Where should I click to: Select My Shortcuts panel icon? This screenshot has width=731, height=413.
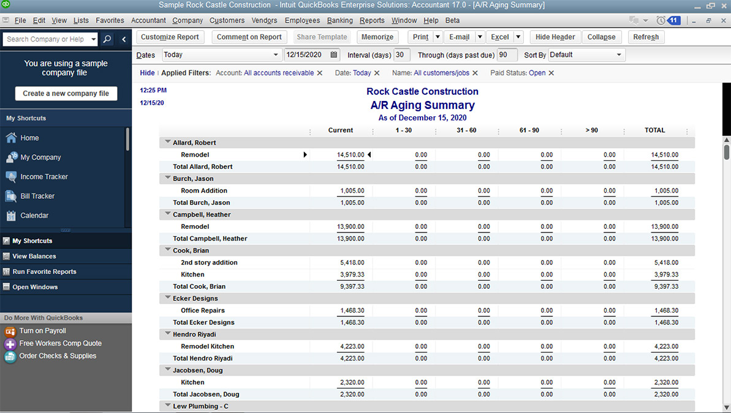tap(6, 240)
